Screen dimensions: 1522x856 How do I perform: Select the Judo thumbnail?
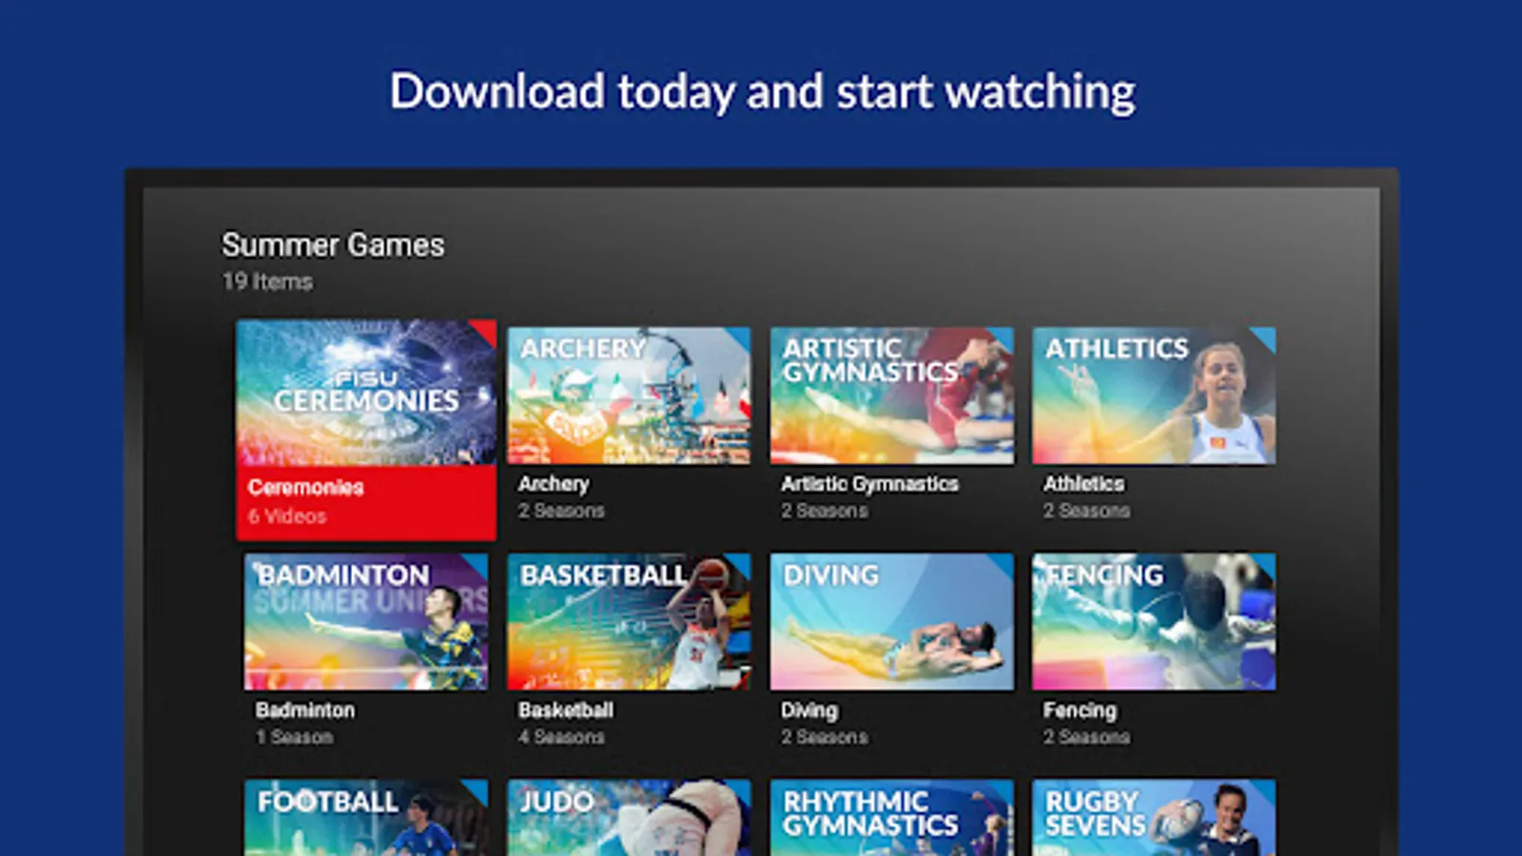(x=629, y=818)
